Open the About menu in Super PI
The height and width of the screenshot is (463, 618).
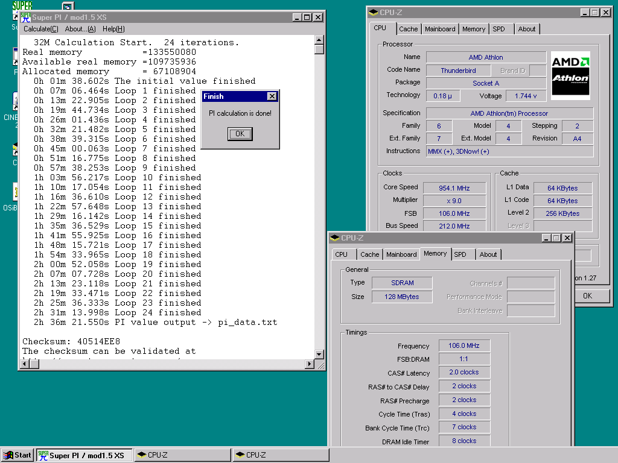point(80,29)
